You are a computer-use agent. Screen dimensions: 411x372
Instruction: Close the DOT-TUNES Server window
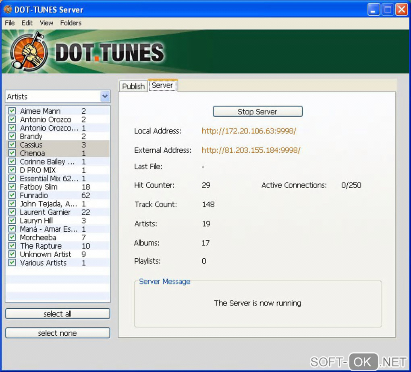coord(401,10)
